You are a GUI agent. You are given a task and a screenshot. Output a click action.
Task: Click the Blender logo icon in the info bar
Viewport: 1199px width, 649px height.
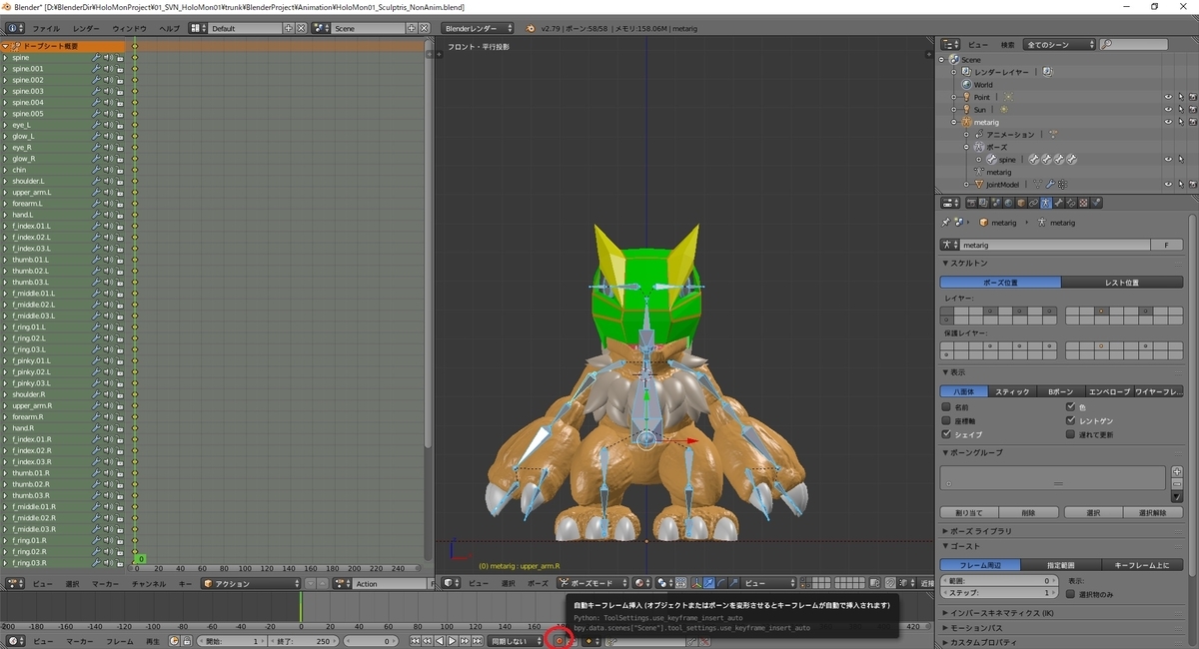pos(532,29)
